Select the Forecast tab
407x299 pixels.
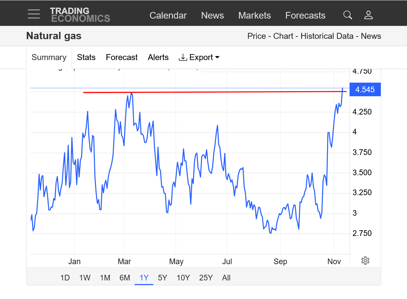pos(121,57)
